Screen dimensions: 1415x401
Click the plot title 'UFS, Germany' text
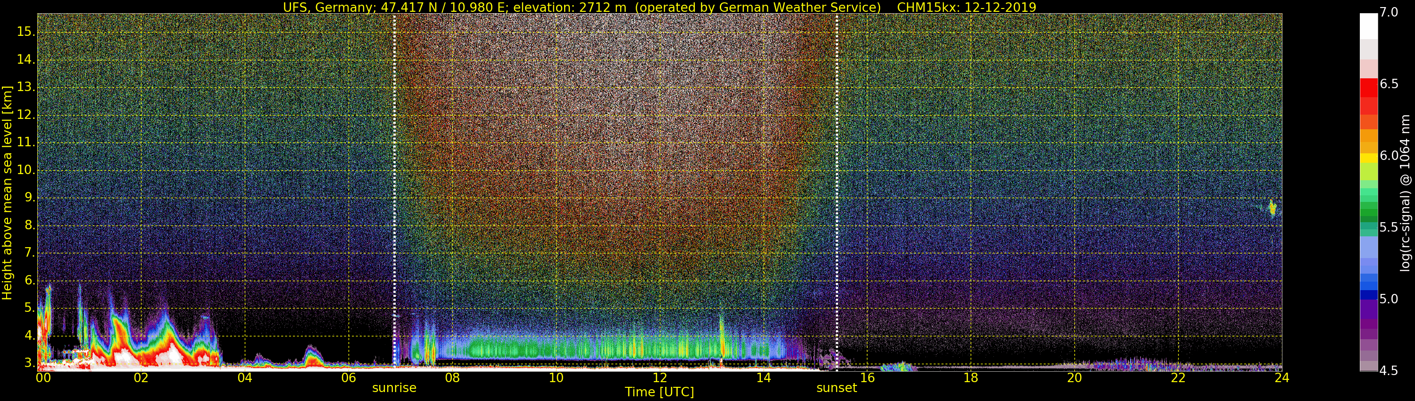tap(328, 8)
